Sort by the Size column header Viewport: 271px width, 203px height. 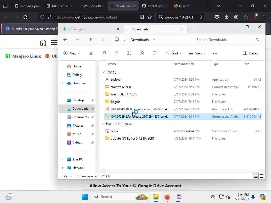246,64
